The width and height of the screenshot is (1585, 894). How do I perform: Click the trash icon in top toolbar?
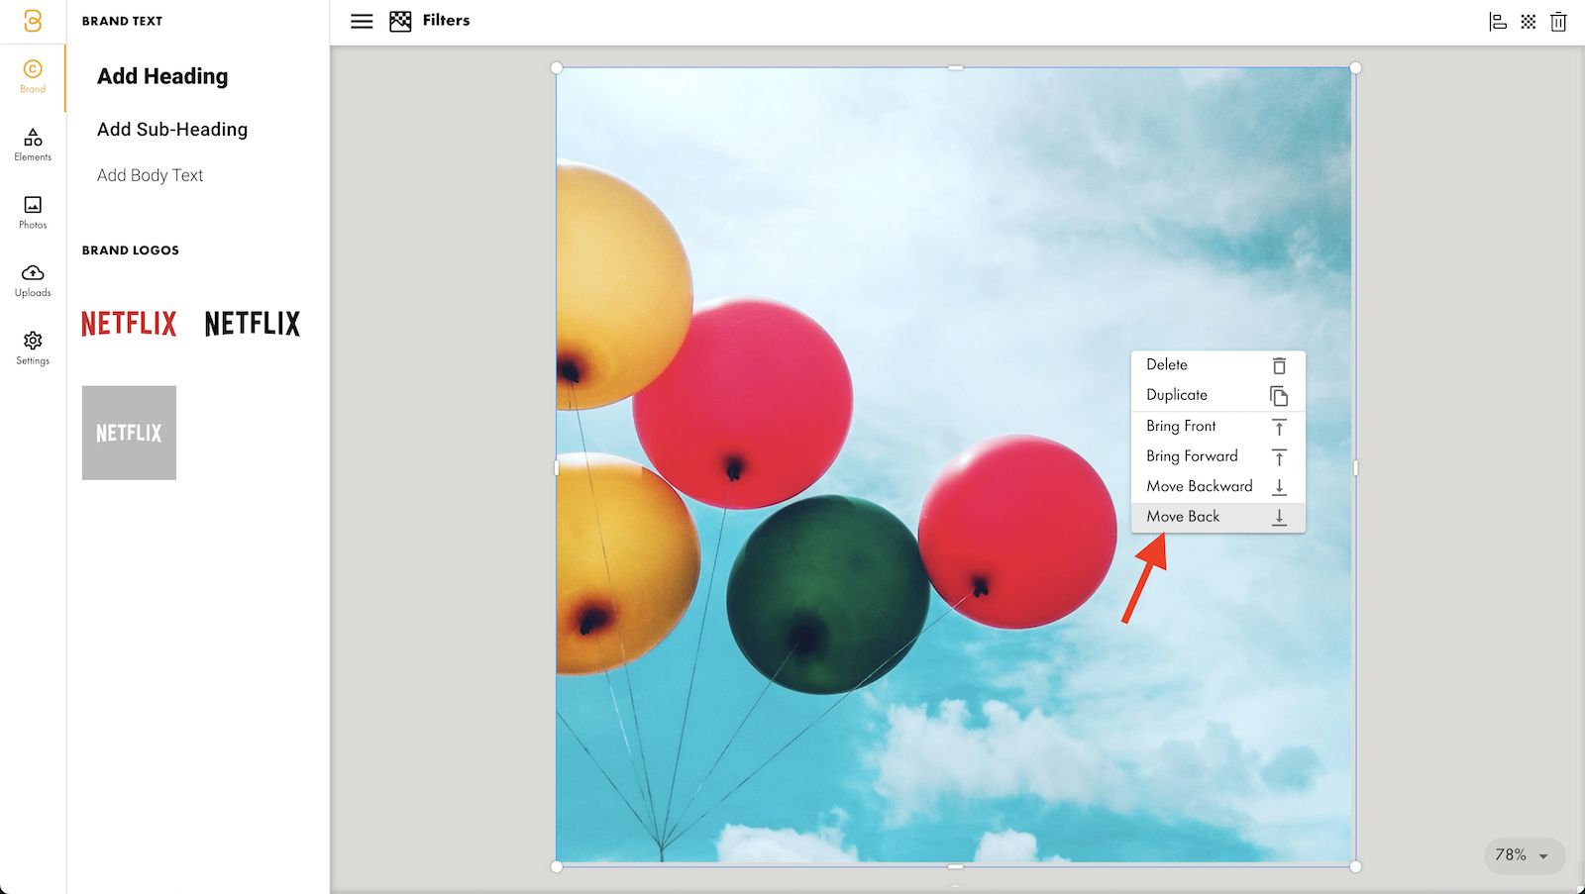point(1558,22)
